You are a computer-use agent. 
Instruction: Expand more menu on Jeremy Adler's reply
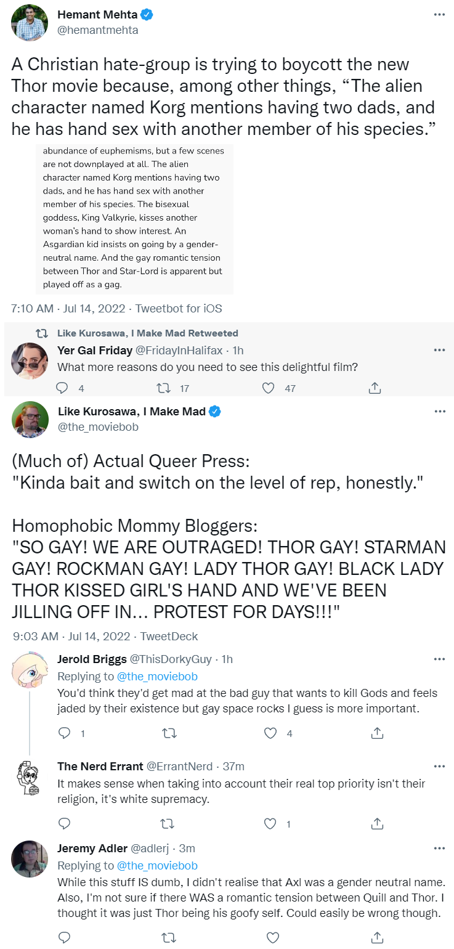(x=439, y=848)
